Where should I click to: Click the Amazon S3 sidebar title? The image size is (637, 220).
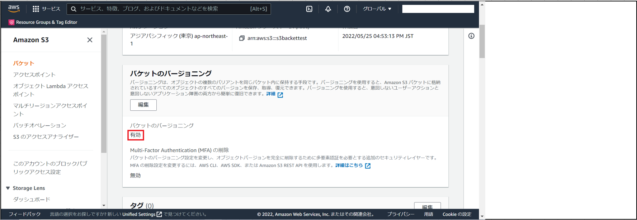(31, 40)
